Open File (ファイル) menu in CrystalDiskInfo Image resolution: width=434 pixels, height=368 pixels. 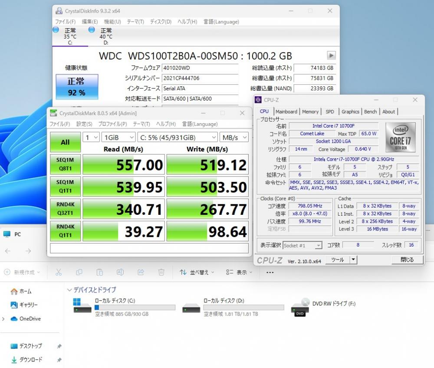click(x=66, y=22)
